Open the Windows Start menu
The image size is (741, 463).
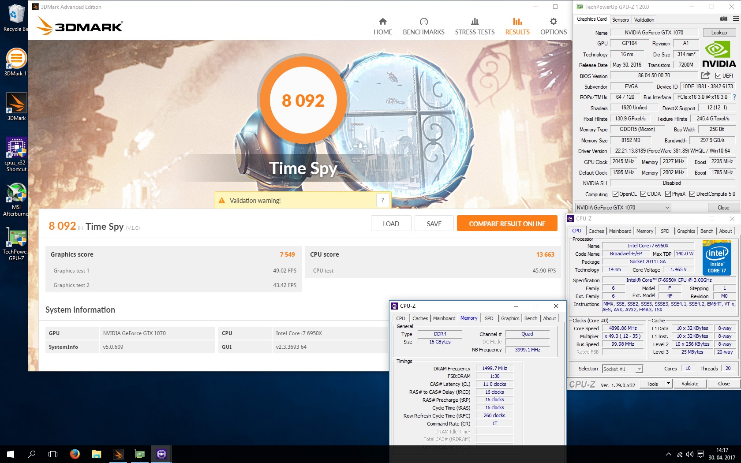pyautogui.click(x=11, y=454)
